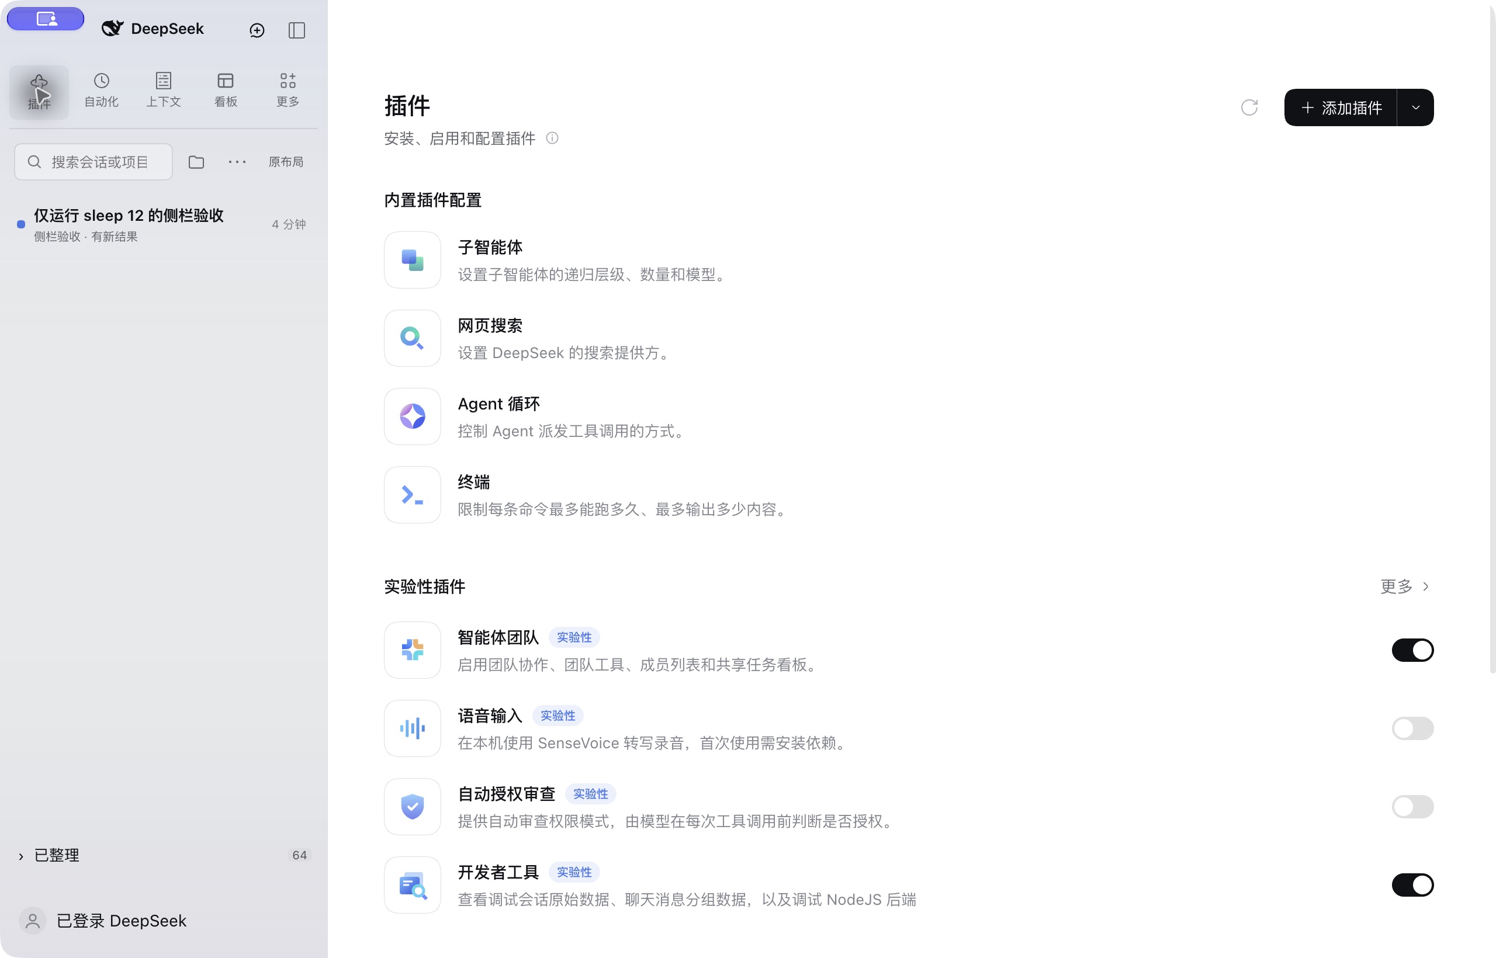Click the 开发者工具 plugin icon
Image resolution: width=1496 pixels, height=958 pixels.
413,885
